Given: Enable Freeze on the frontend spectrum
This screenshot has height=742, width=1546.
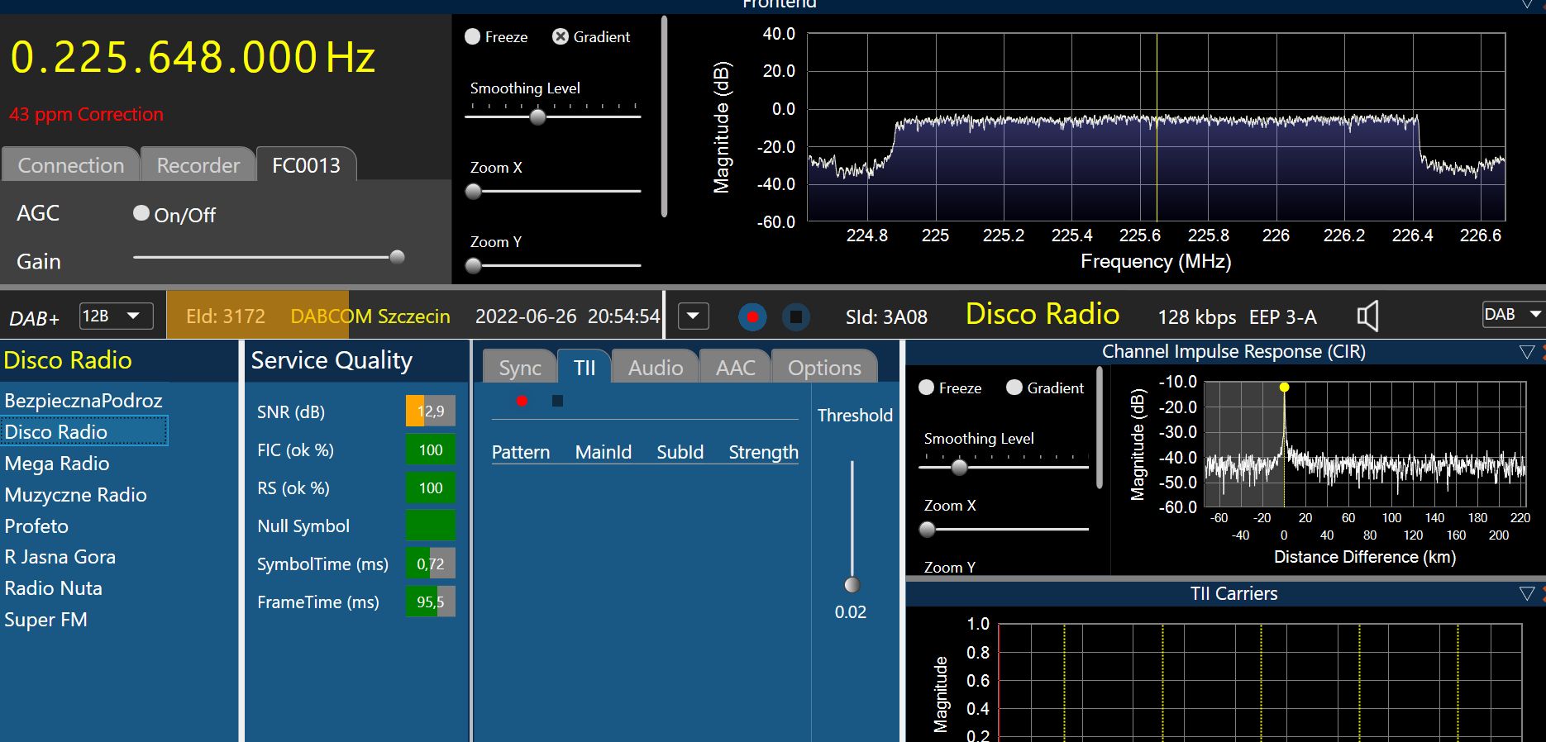Looking at the screenshot, I should [473, 37].
